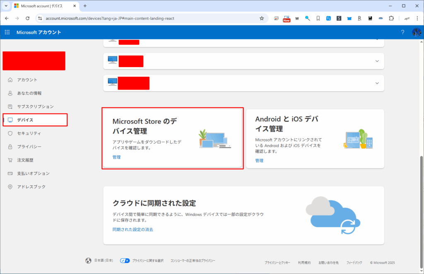Open the blue box extension icon
424x274 pixels.
tap(349, 18)
